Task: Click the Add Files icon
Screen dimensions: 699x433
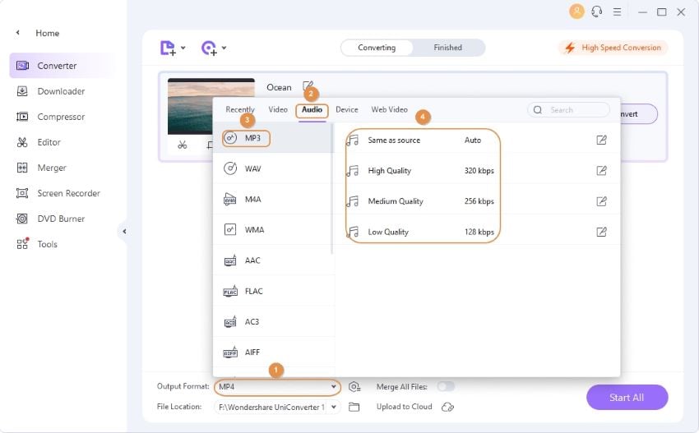Action: coord(168,48)
